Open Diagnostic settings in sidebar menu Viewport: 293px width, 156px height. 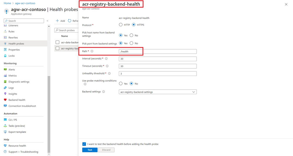coord(19,82)
